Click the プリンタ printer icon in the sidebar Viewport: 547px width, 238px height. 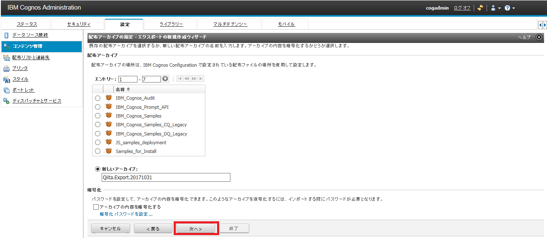(x=6, y=68)
